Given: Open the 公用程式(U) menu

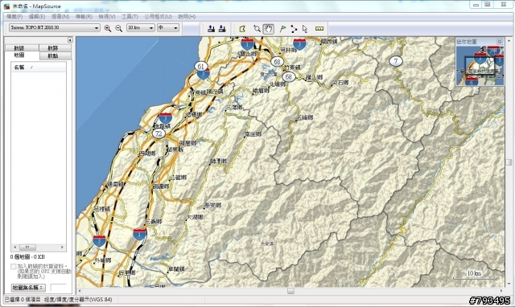Looking at the screenshot, I should tap(158, 16).
